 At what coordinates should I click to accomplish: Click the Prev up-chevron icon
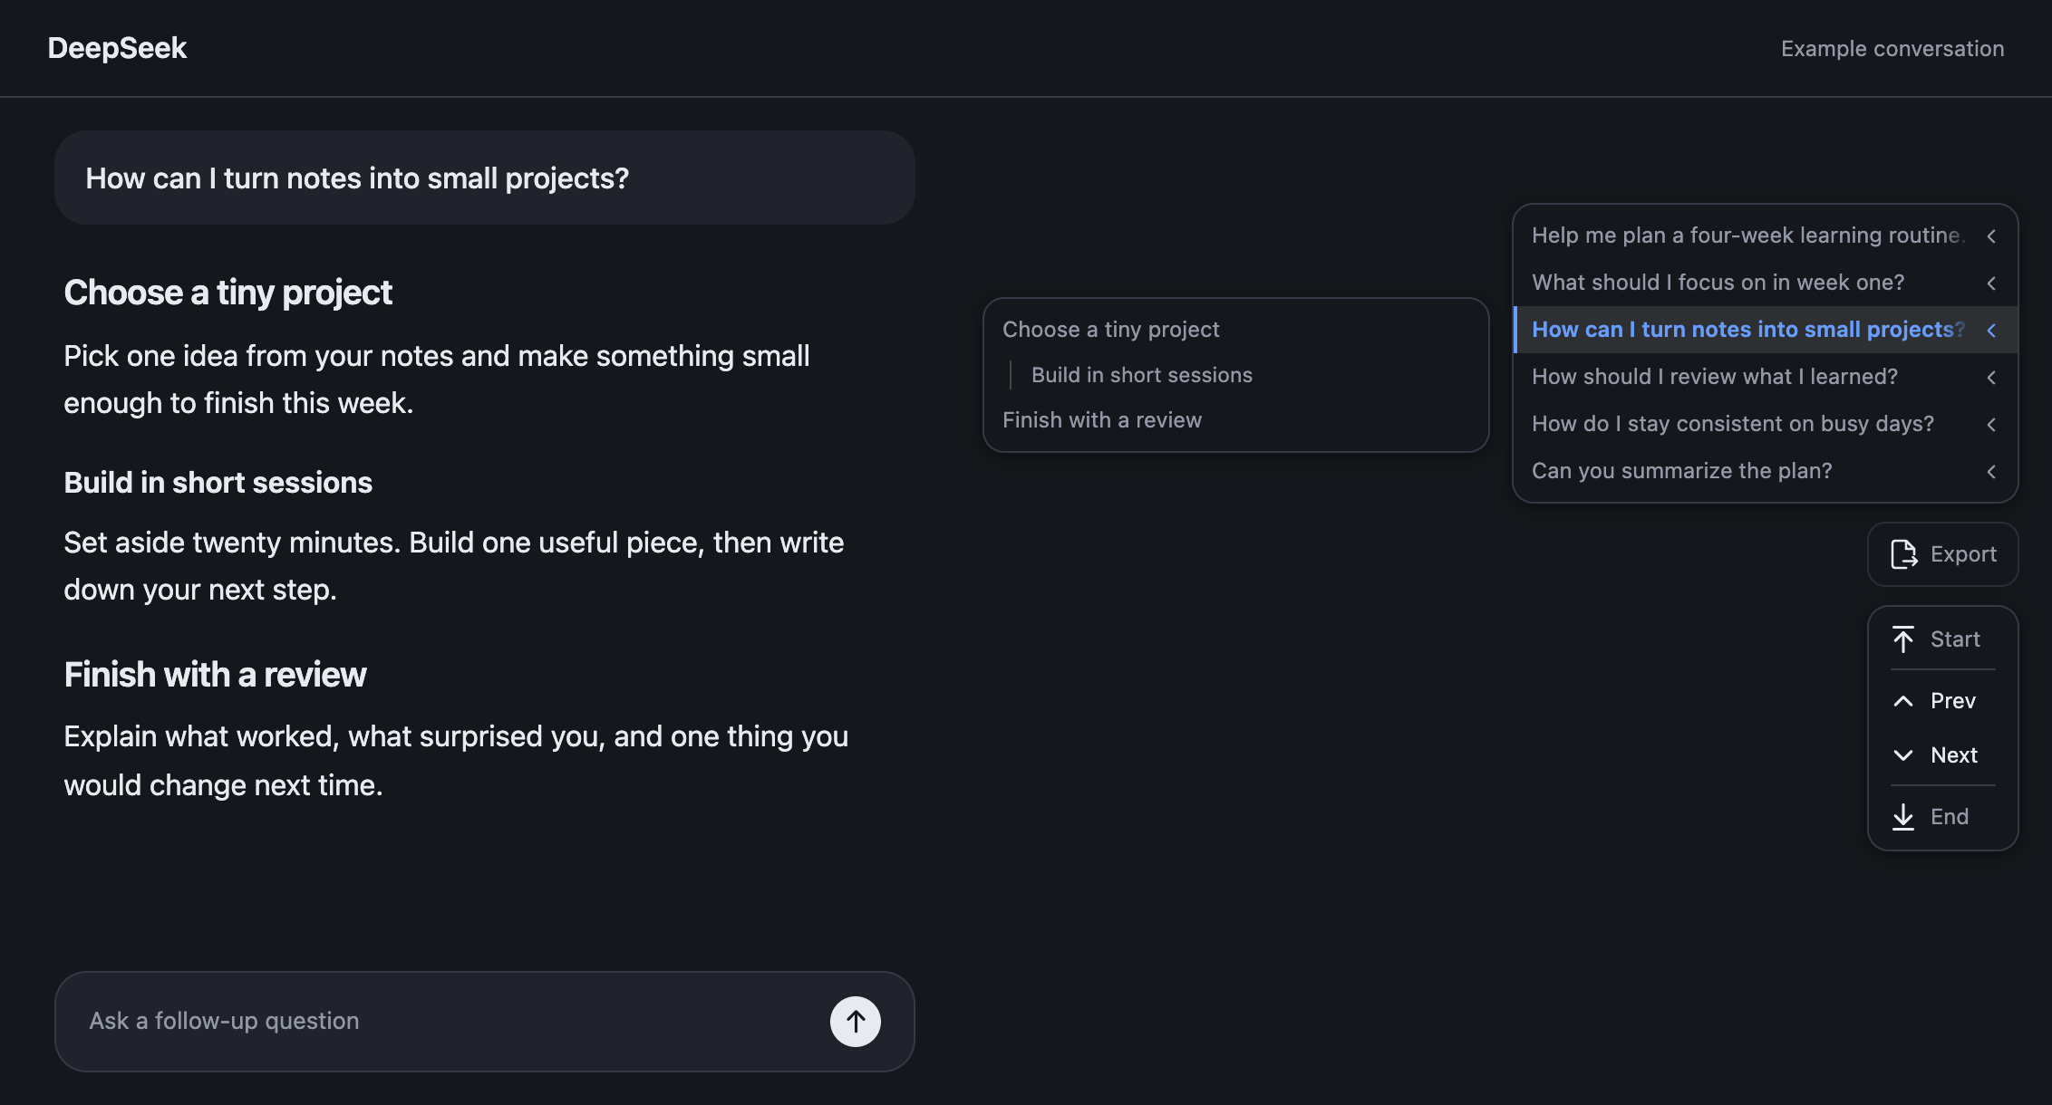pyautogui.click(x=1903, y=701)
